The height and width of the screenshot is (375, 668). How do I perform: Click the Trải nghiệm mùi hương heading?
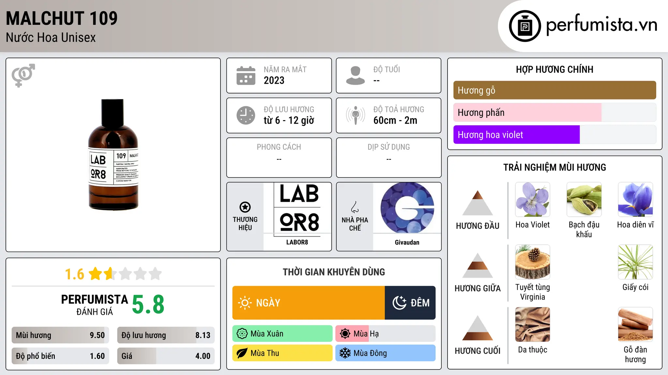554,167
